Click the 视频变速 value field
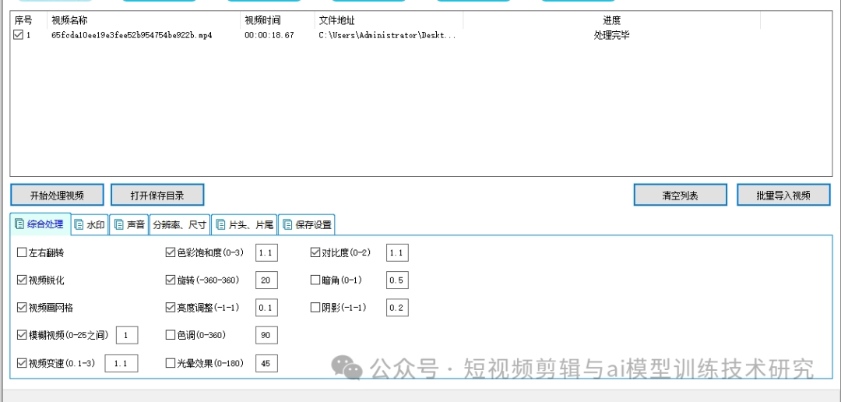This screenshot has height=402, width=841. 121,363
